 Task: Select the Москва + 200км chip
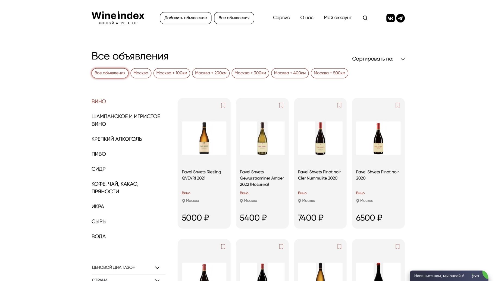pyautogui.click(x=211, y=73)
